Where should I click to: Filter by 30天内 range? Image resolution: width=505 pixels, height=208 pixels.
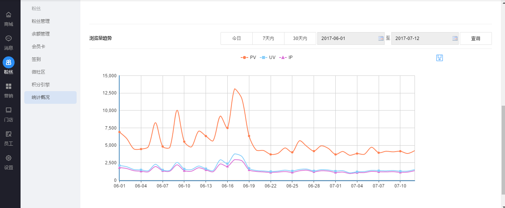point(300,38)
